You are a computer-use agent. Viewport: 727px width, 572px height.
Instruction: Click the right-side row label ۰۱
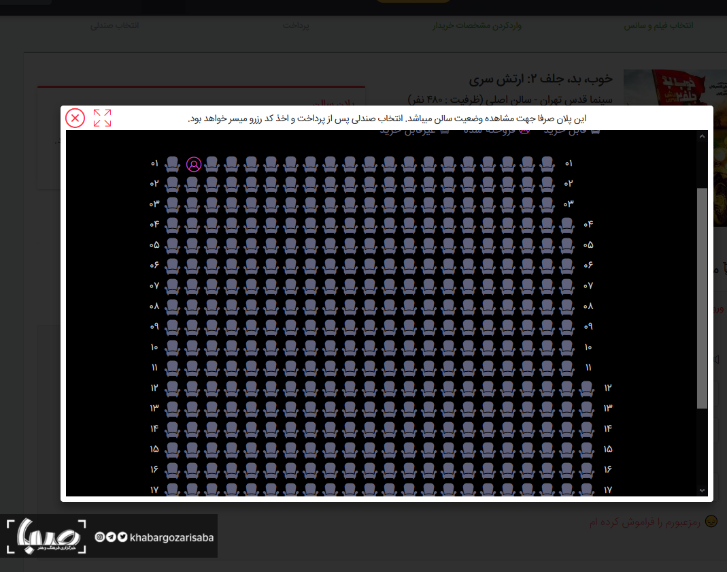point(569,163)
